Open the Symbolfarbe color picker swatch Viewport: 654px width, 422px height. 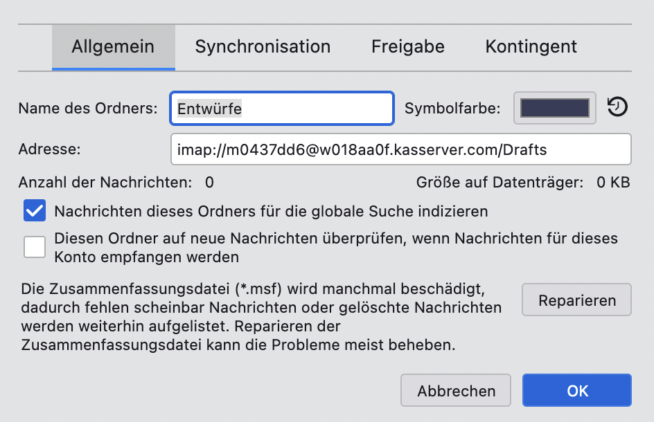point(554,108)
